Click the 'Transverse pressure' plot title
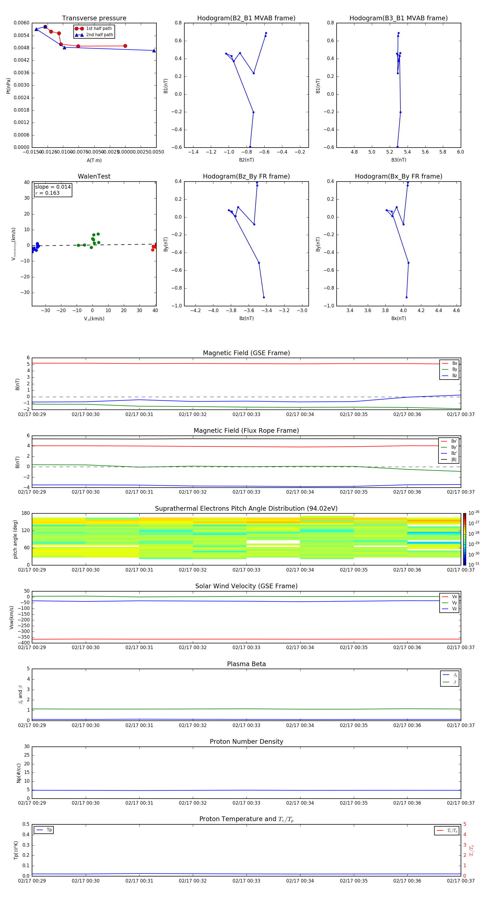The height and width of the screenshot is (905, 493). [94, 18]
